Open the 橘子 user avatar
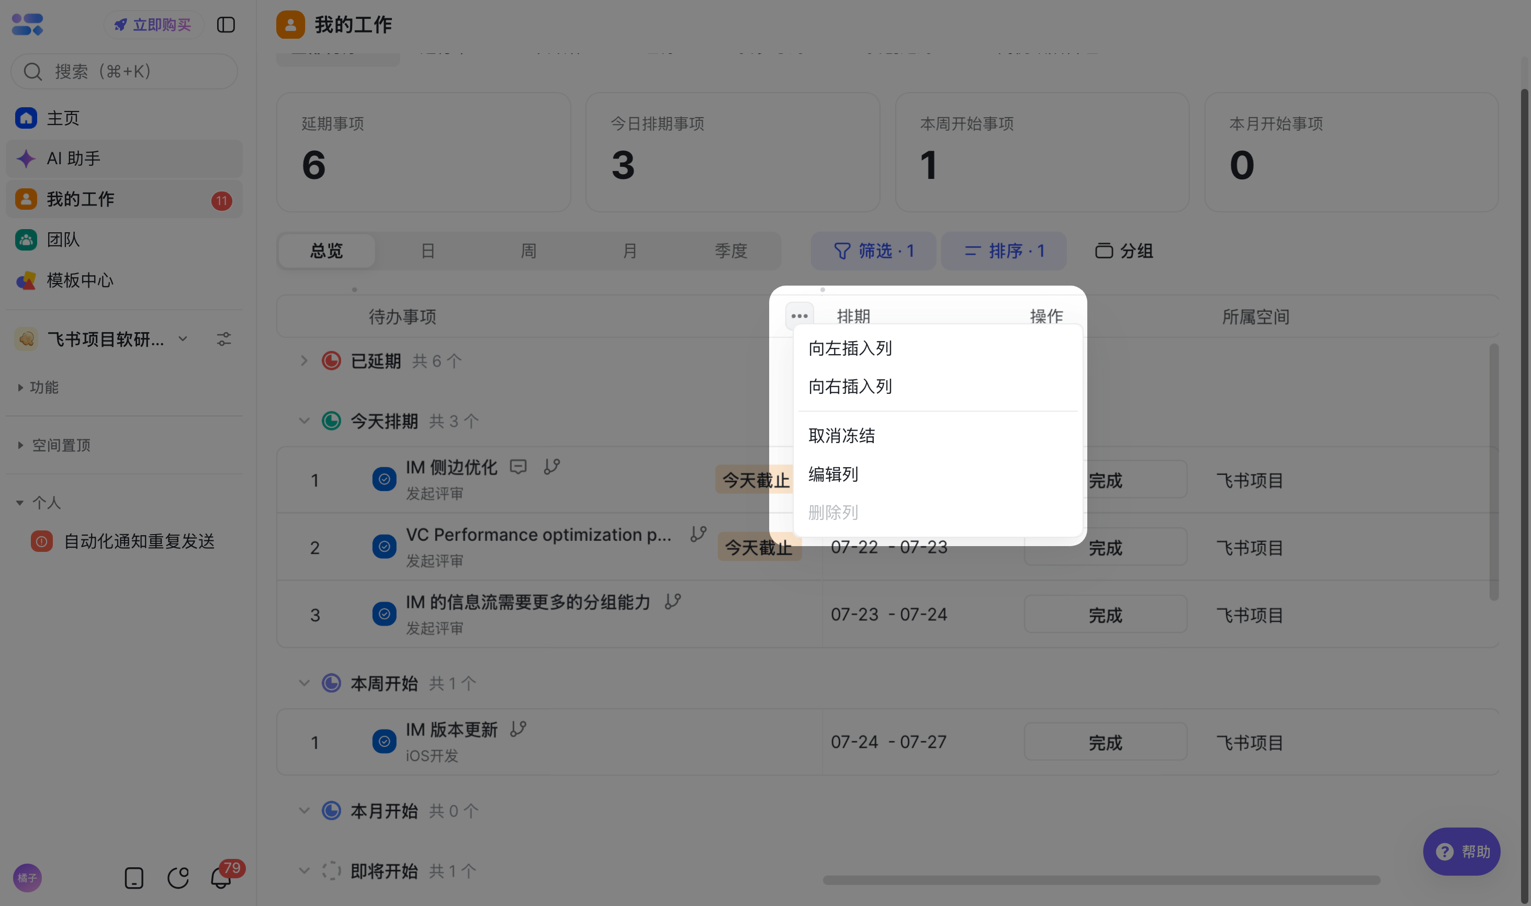 (x=27, y=878)
